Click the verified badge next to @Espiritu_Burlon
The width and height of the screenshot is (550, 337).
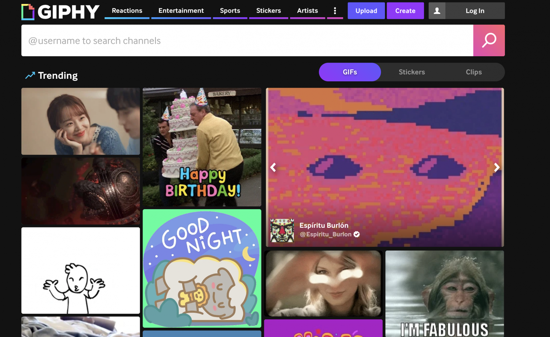point(357,234)
